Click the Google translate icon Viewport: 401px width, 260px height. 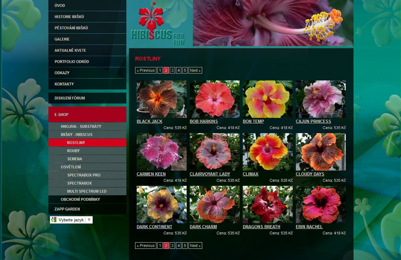(x=54, y=220)
